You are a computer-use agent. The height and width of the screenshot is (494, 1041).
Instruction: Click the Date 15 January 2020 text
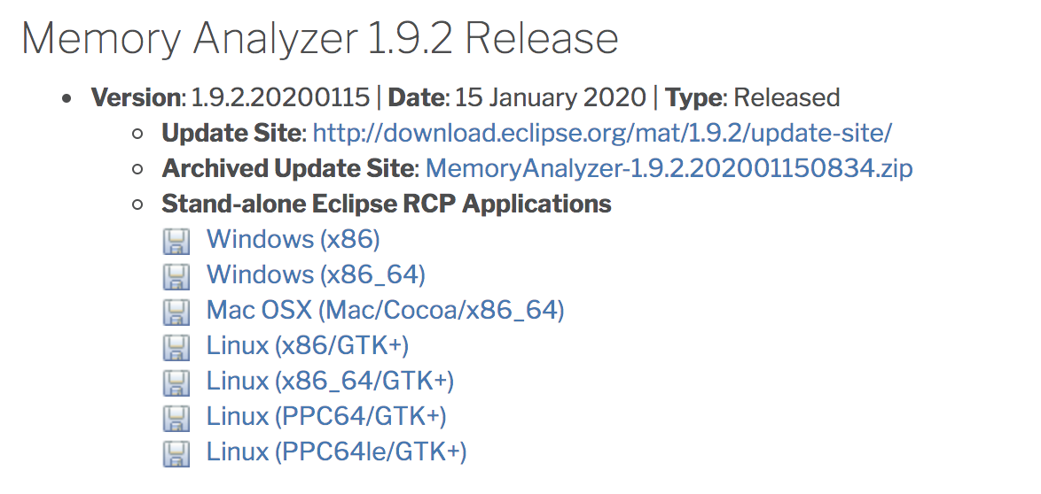coord(517,97)
